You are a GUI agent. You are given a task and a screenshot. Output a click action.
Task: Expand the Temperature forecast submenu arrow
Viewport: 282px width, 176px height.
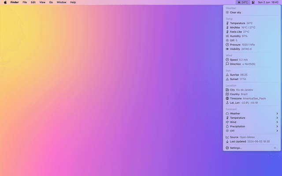pyautogui.click(x=277, y=118)
